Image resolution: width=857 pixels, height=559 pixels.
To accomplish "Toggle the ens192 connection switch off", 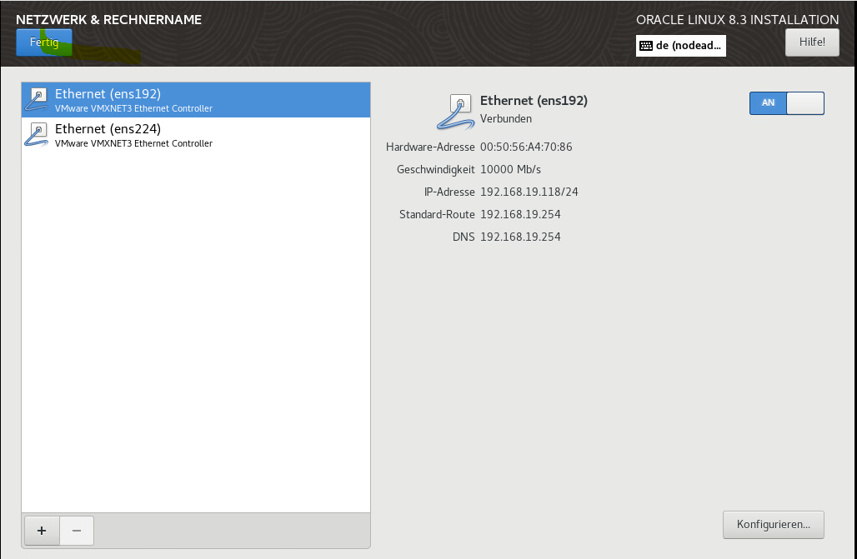I will (x=786, y=102).
